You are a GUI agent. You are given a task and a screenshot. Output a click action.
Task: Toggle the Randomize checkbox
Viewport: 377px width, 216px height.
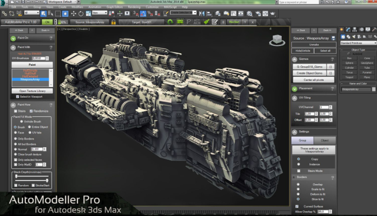click(31, 111)
